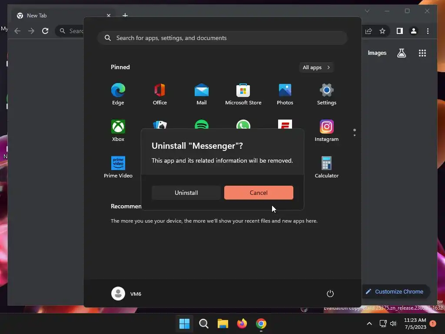
Task: Launch the Calculator app
Action: pos(327,167)
